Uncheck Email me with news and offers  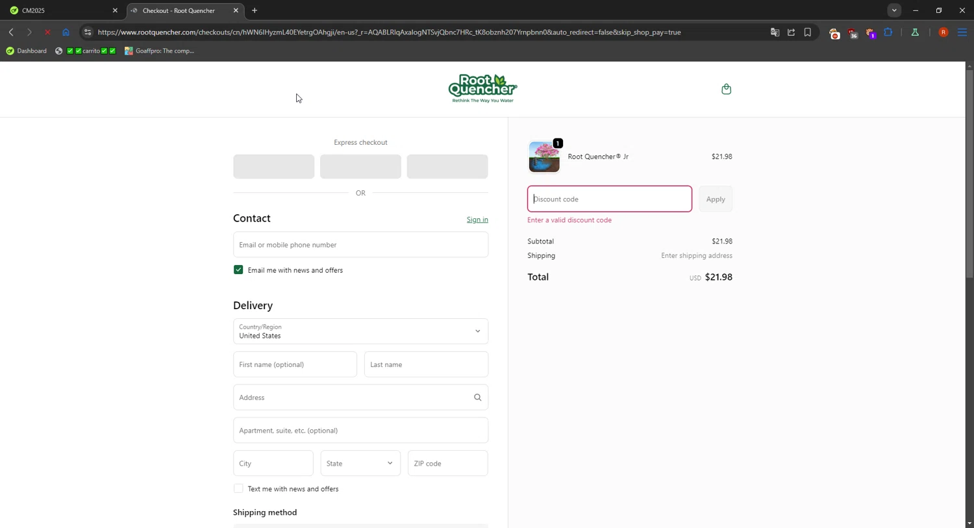238,270
